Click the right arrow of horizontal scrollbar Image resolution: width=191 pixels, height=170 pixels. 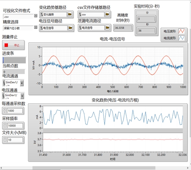coord(188,168)
